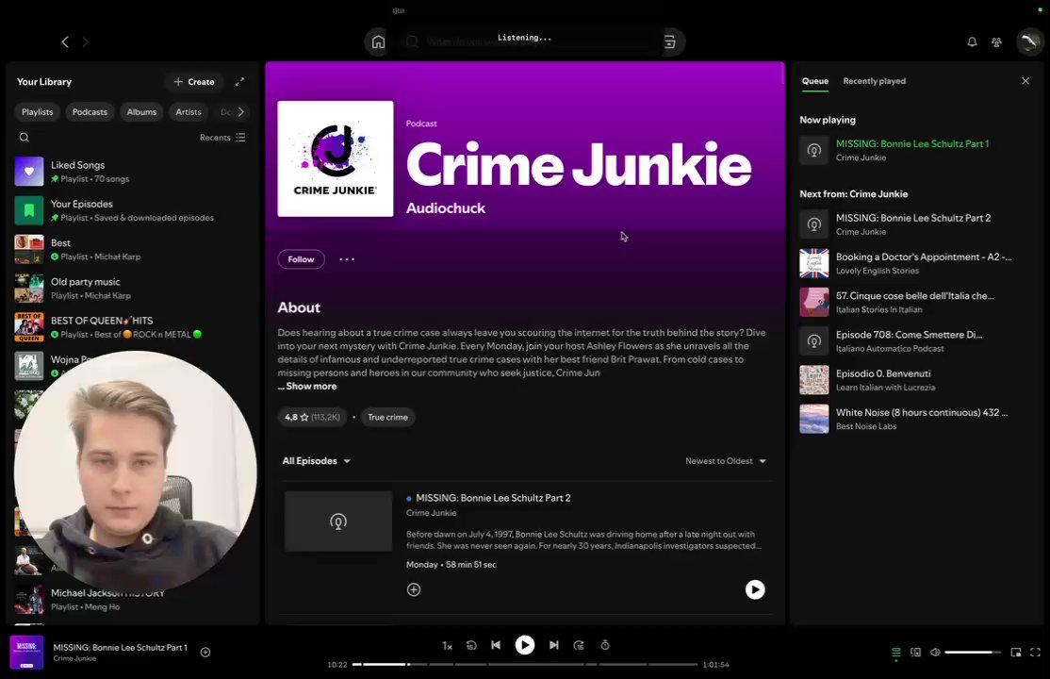Image resolution: width=1050 pixels, height=679 pixels.
Task: Switch to the Queue tab
Action: pos(815,81)
